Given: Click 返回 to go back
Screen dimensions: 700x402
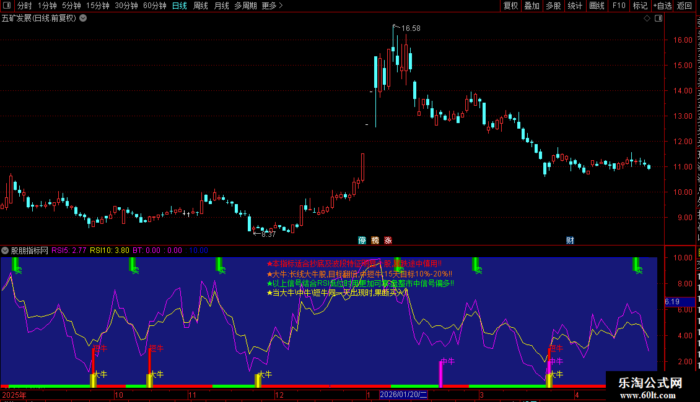Looking at the screenshot, I should click(x=685, y=6).
